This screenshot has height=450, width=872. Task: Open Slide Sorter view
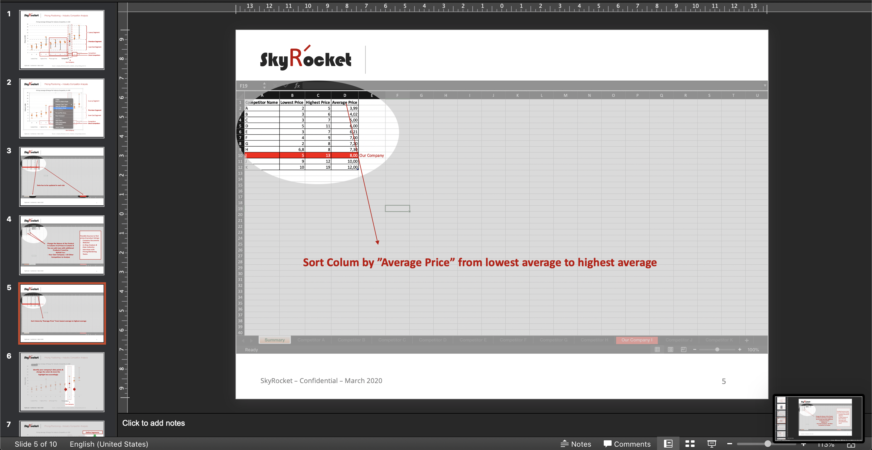pos(690,444)
